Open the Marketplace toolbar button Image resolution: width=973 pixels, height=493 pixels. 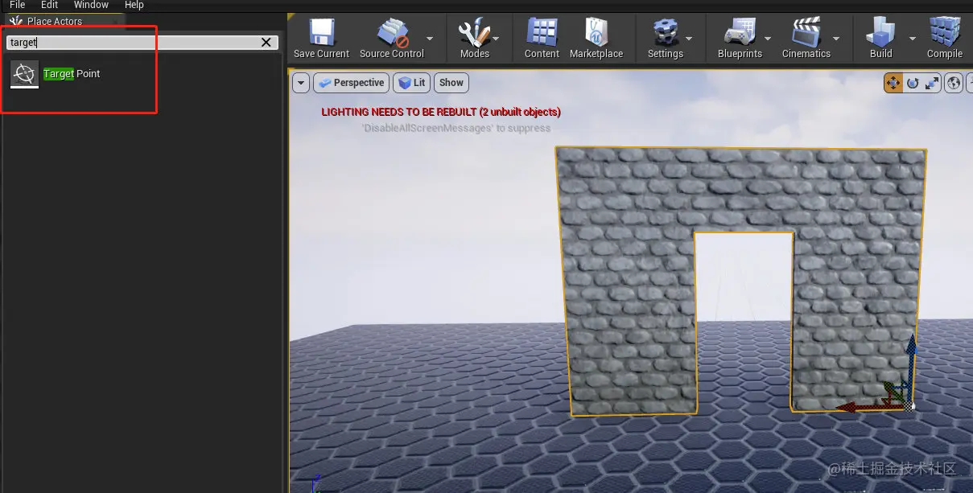coord(596,39)
